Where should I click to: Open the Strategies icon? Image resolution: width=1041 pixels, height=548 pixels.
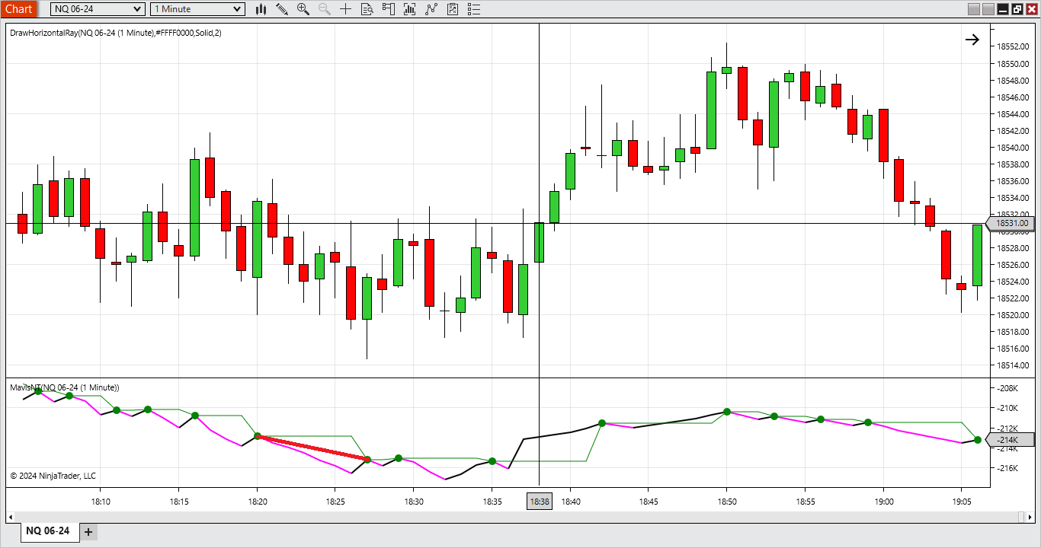coord(453,9)
